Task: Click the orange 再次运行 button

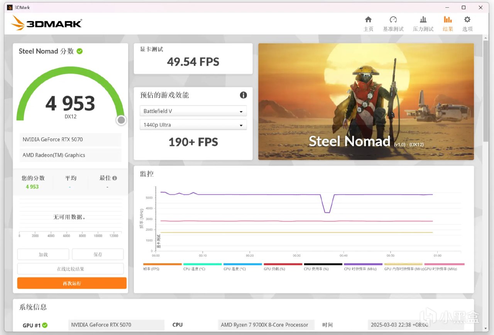Action: pos(72,283)
